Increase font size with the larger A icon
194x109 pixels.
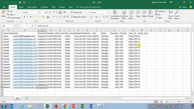[46, 12]
